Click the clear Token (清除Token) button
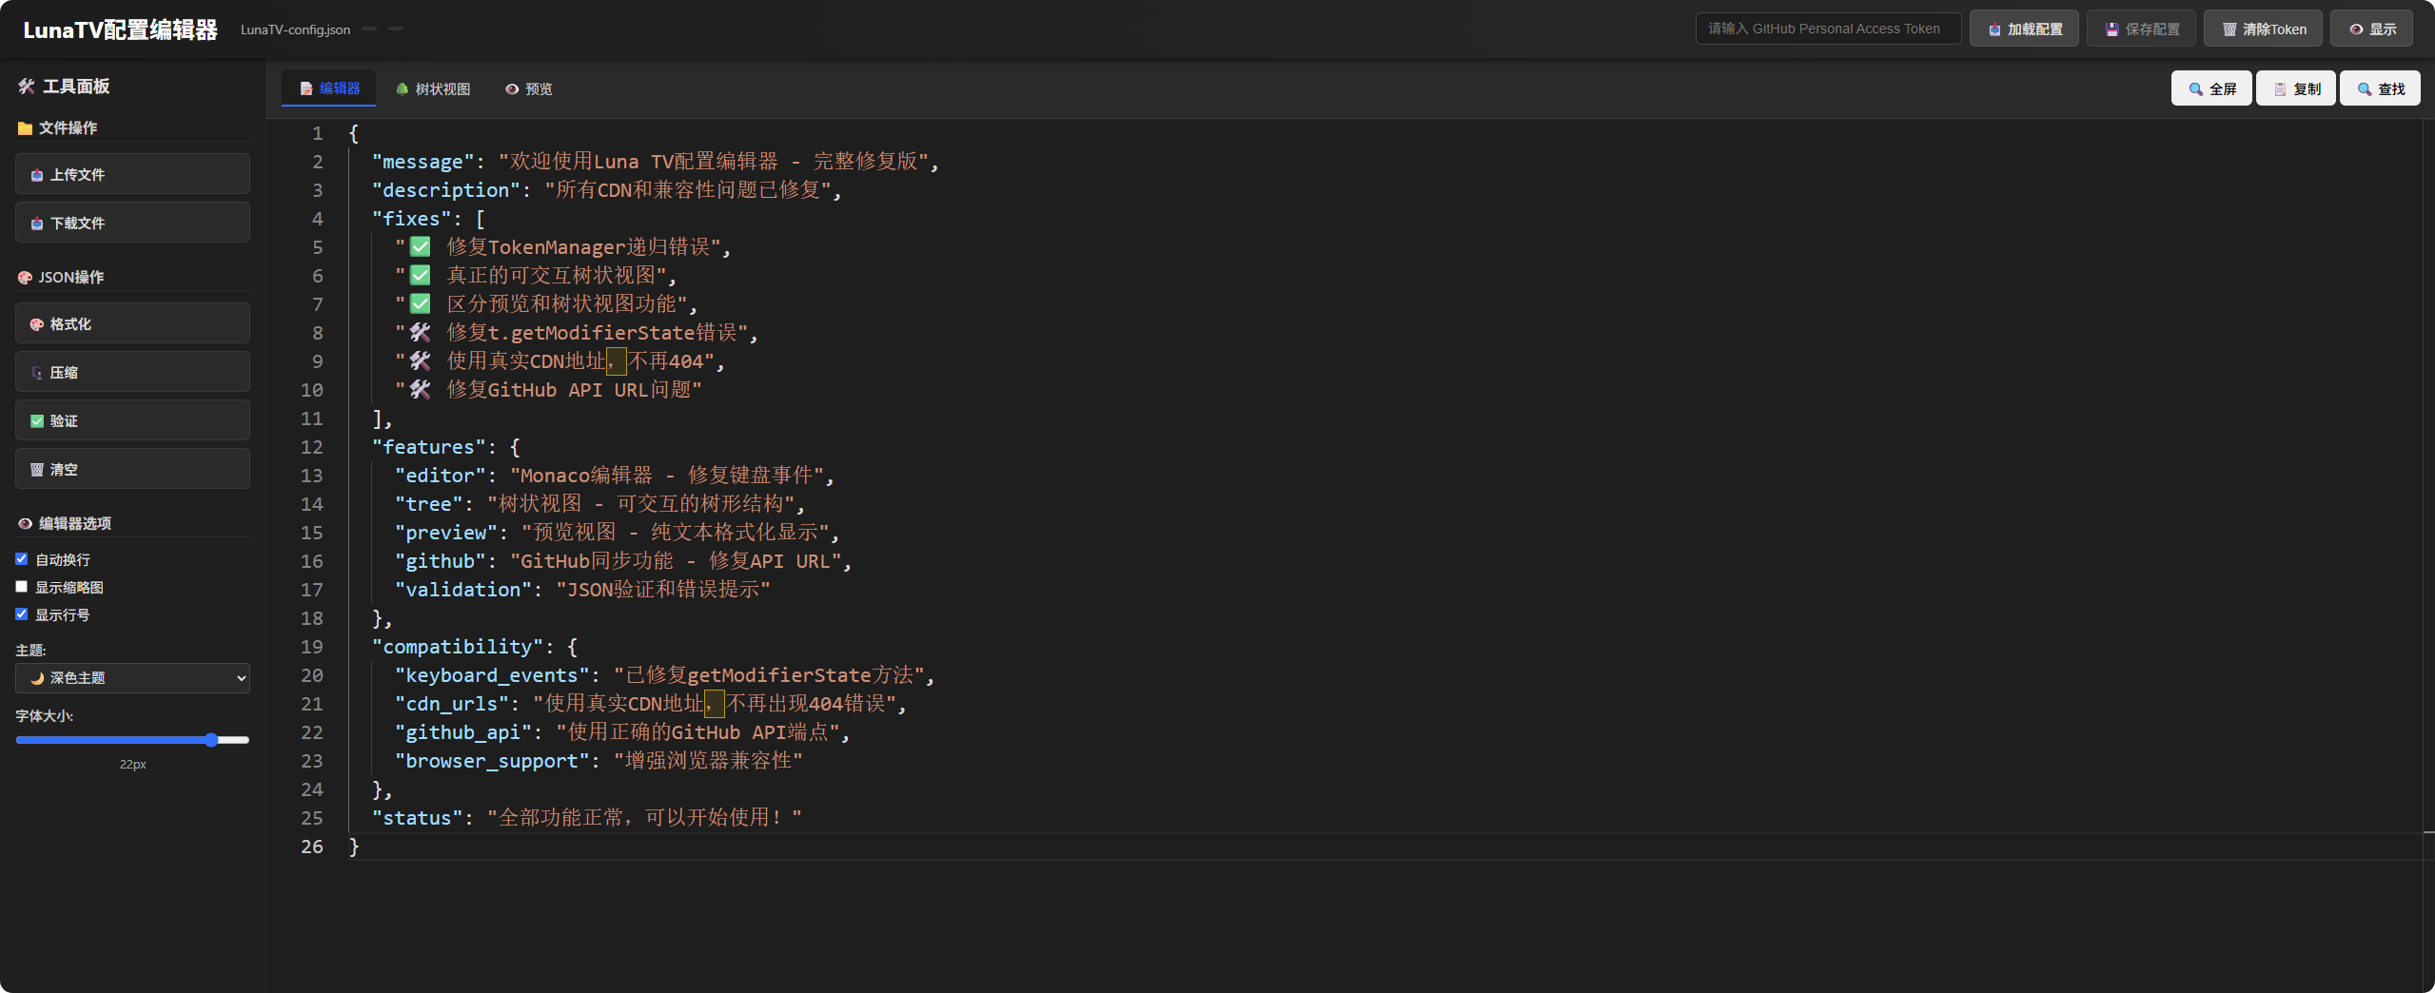The image size is (2435, 993). click(2262, 29)
